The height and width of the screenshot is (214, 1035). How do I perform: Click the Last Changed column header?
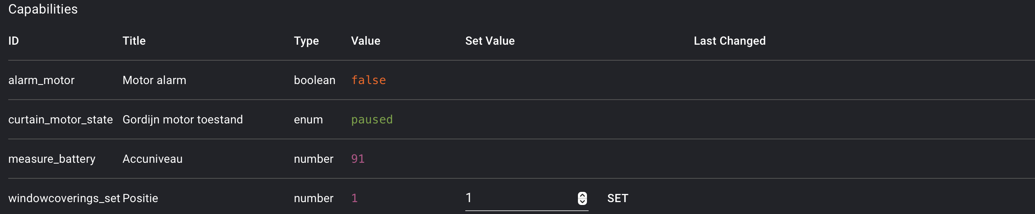[x=729, y=41]
